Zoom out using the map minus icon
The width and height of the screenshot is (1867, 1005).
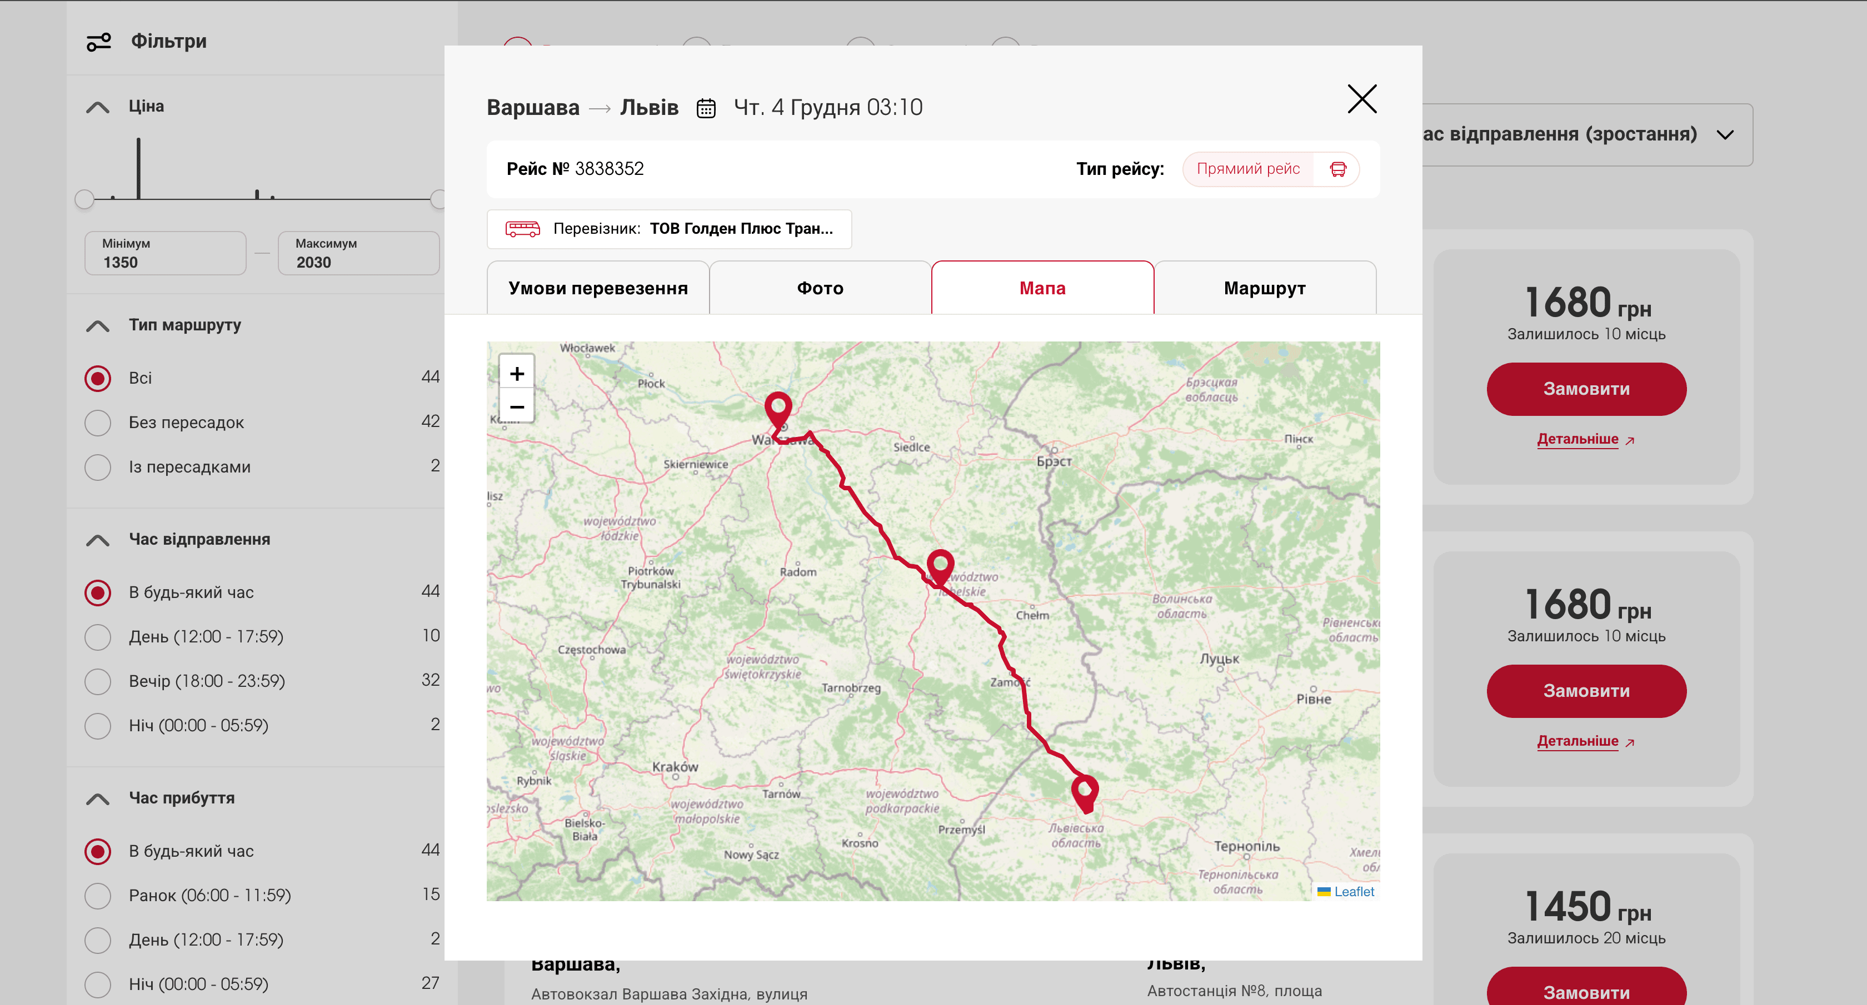[x=517, y=407]
